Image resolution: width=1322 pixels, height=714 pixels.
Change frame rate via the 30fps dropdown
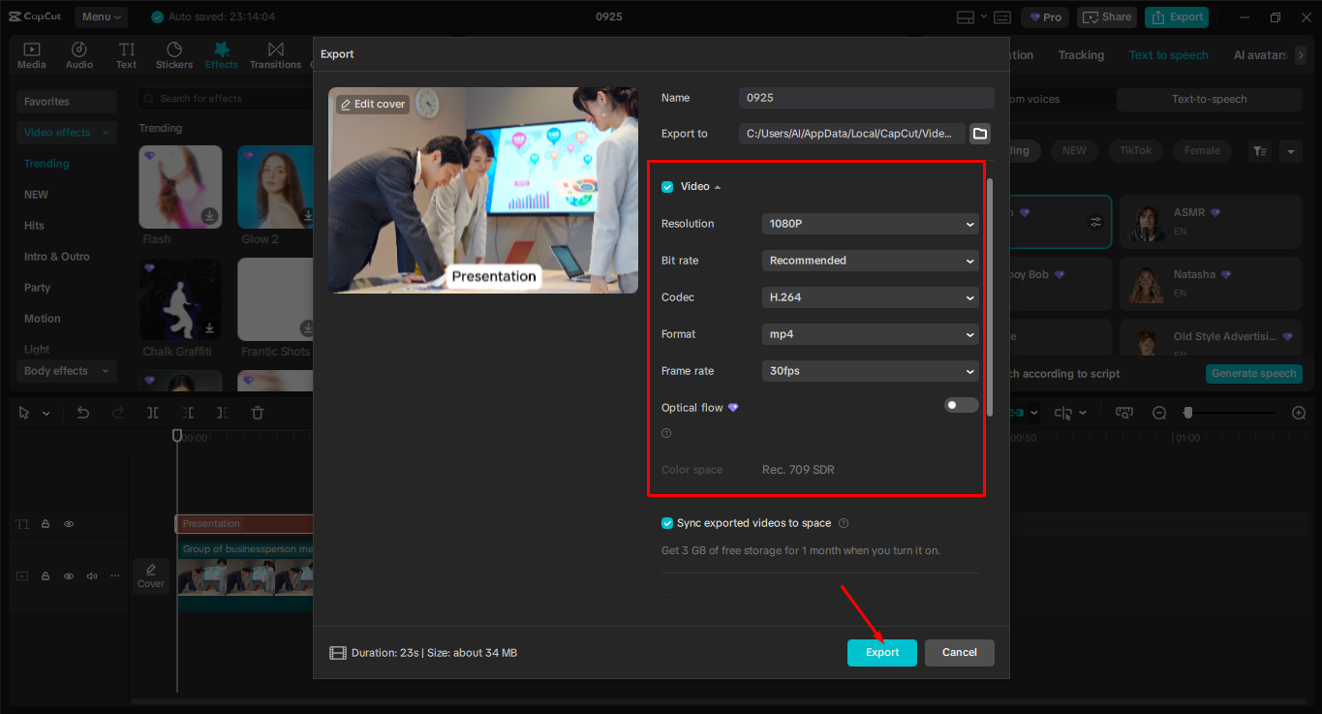[869, 371]
